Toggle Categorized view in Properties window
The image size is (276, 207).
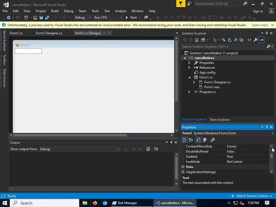[x=184, y=140]
